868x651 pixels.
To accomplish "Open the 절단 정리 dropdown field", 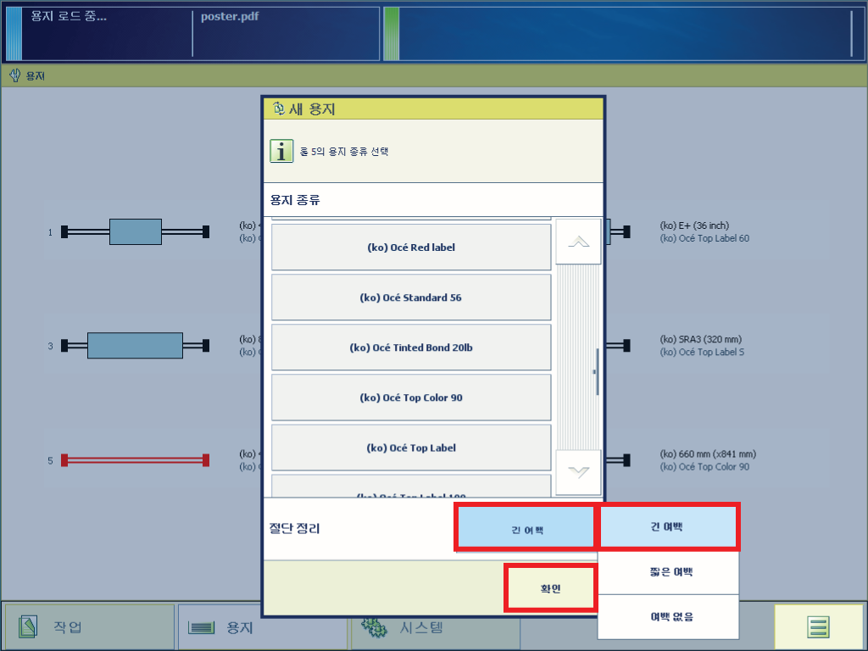I will 525,529.
